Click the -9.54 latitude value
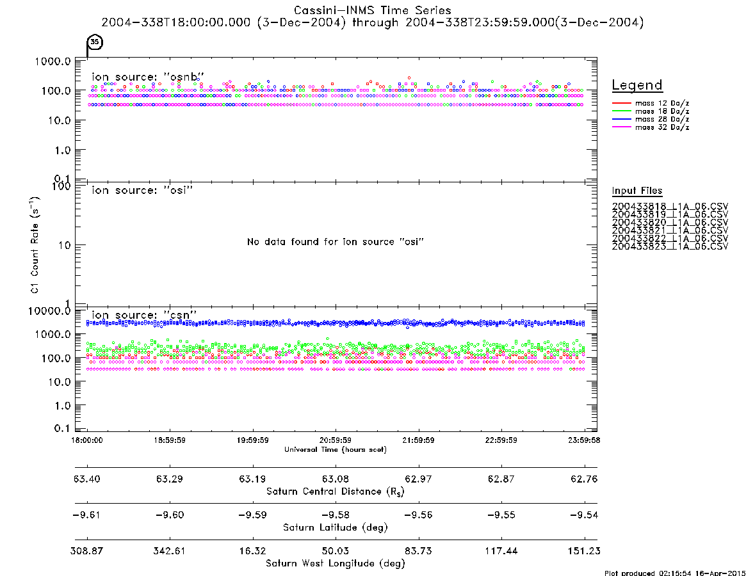Image resolution: width=746 pixels, height=576 pixels. 584,515
